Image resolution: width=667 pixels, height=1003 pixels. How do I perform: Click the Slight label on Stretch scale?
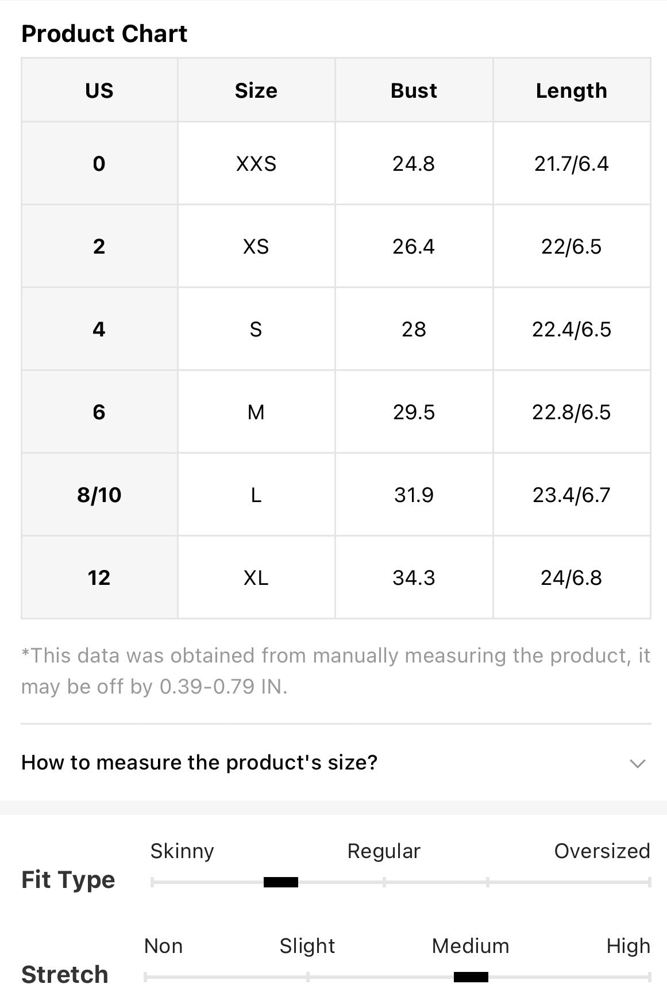pos(307,946)
